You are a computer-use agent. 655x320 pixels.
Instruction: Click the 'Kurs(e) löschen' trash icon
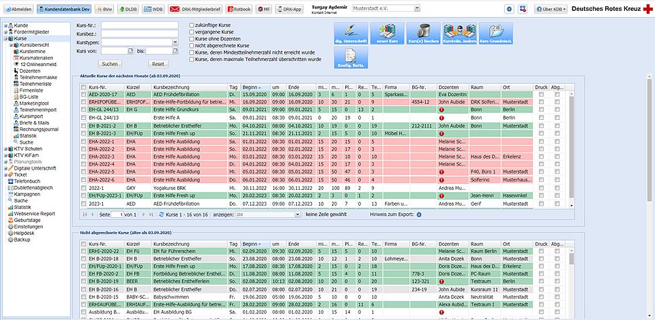point(422,33)
